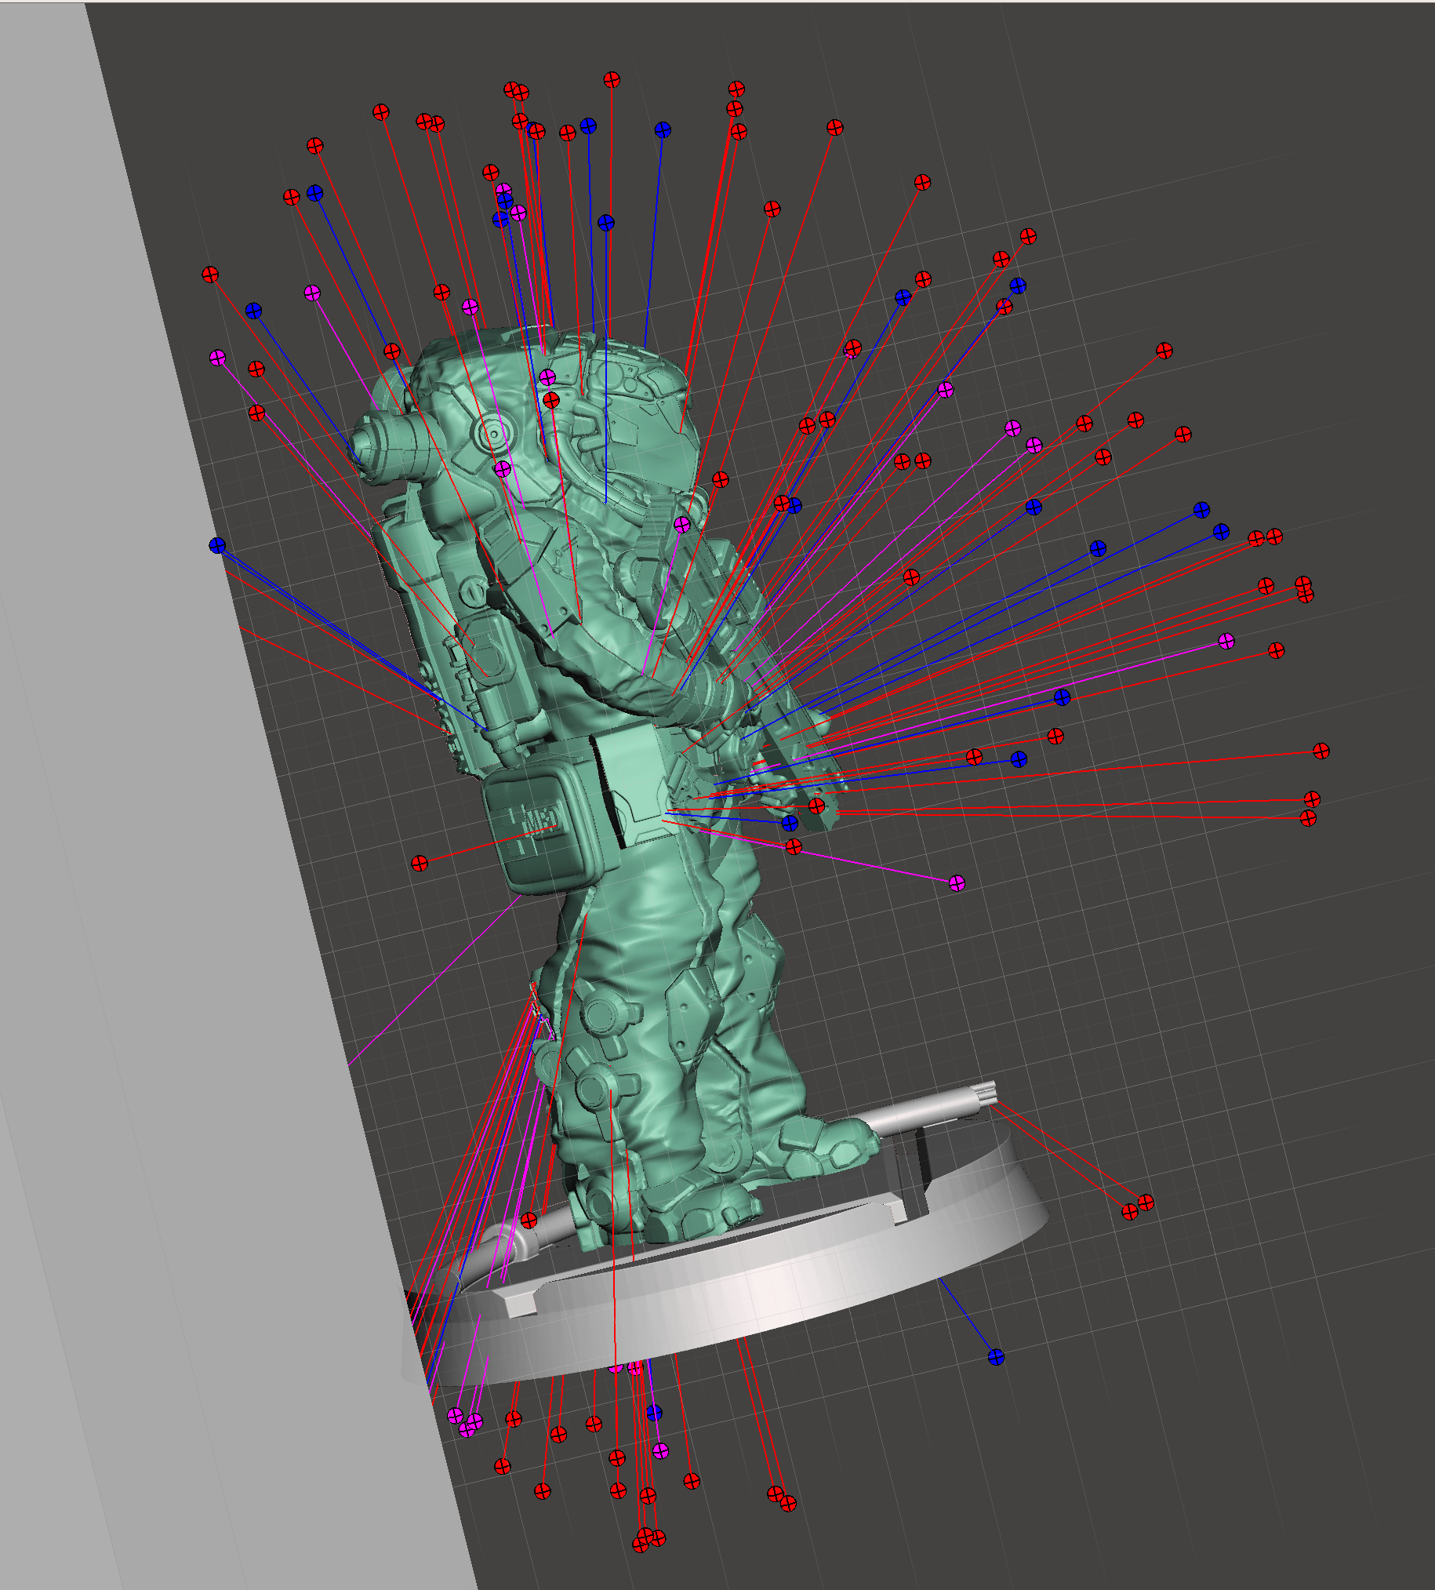Select the blue support handle at the far left of the backpack
This screenshot has width=1435, height=1590.
(218, 545)
